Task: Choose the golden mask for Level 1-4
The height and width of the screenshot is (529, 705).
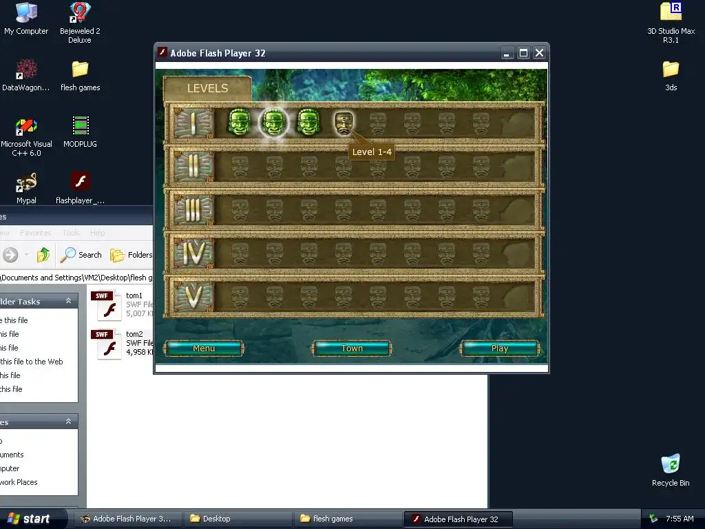Action: coord(344,123)
